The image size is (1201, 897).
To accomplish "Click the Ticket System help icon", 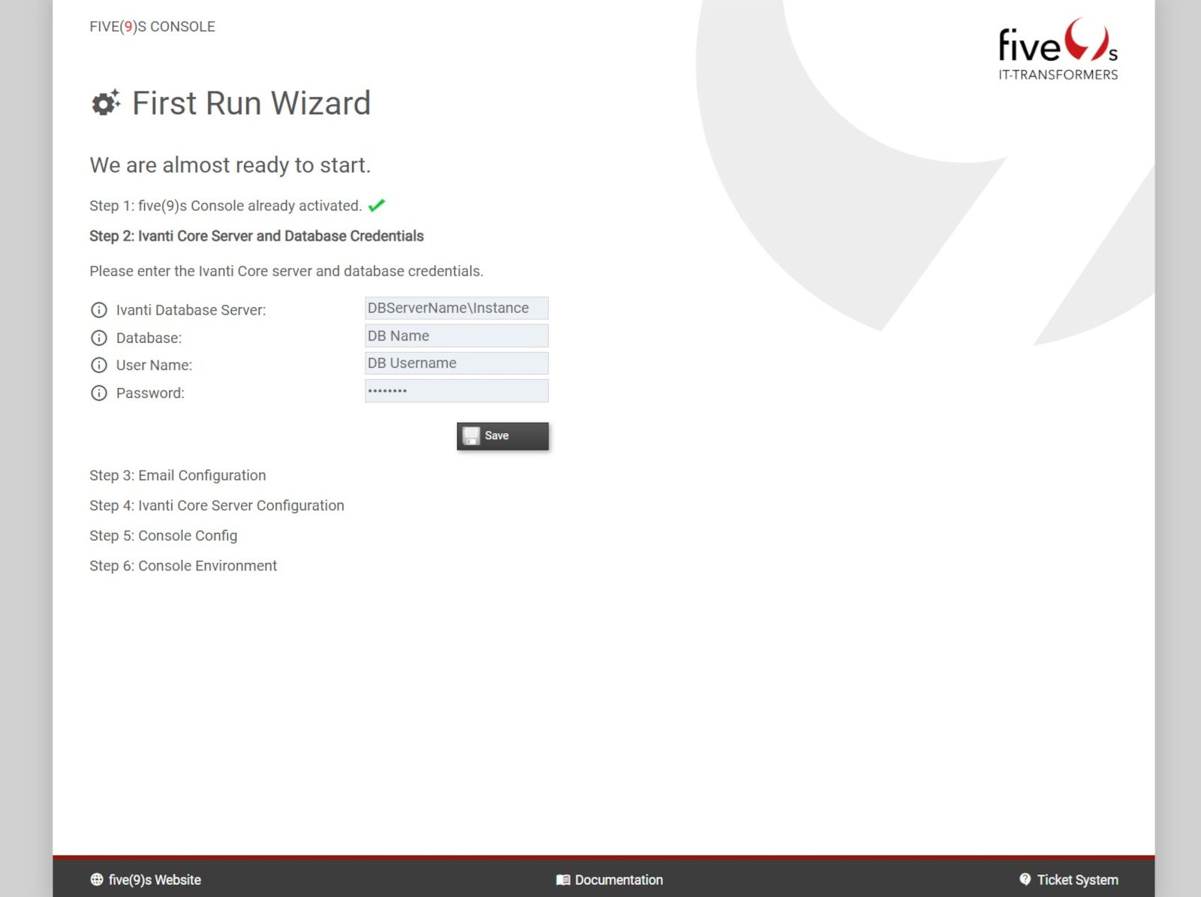I will pos(1025,880).
